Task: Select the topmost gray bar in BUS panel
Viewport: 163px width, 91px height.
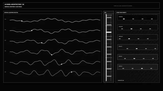Action: coord(109,17)
